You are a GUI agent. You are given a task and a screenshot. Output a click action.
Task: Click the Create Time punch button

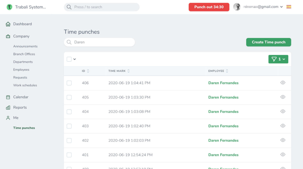[269, 42]
